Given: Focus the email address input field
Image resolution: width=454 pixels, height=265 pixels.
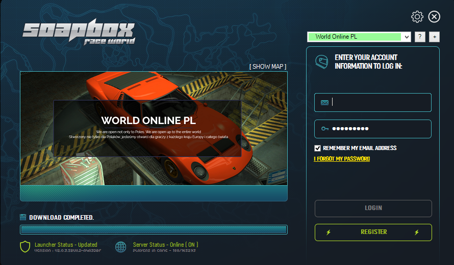Looking at the screenshot, I should click(373, 102).
